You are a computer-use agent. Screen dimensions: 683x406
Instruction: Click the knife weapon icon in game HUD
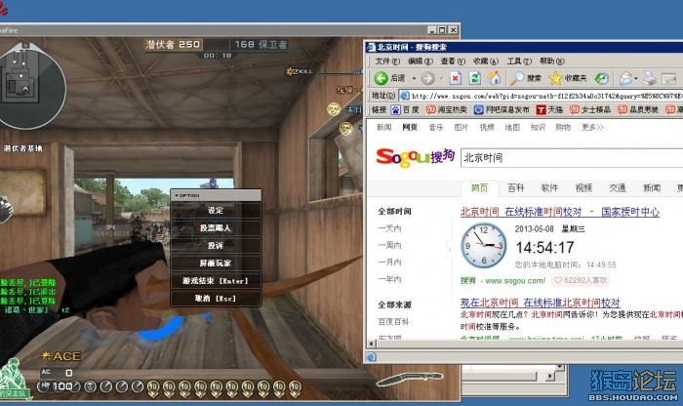tap(409, 379)
